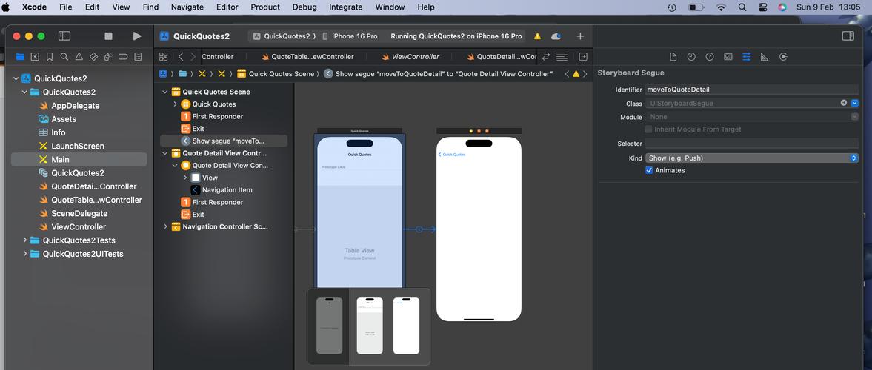Show the File inspector
The width and height of the screenshot is (872, 370).
(673, 57)
